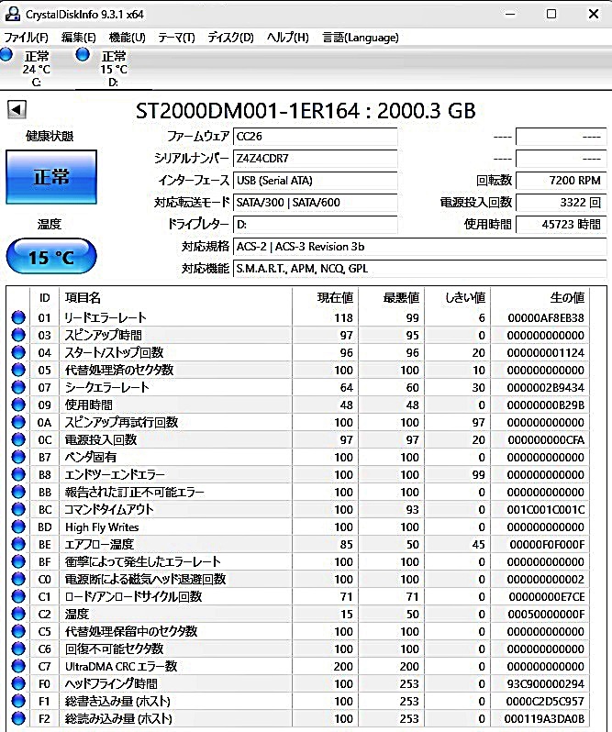Click status circle for ID B8 エンドツーエンドエラー

[x=18, y=474]
